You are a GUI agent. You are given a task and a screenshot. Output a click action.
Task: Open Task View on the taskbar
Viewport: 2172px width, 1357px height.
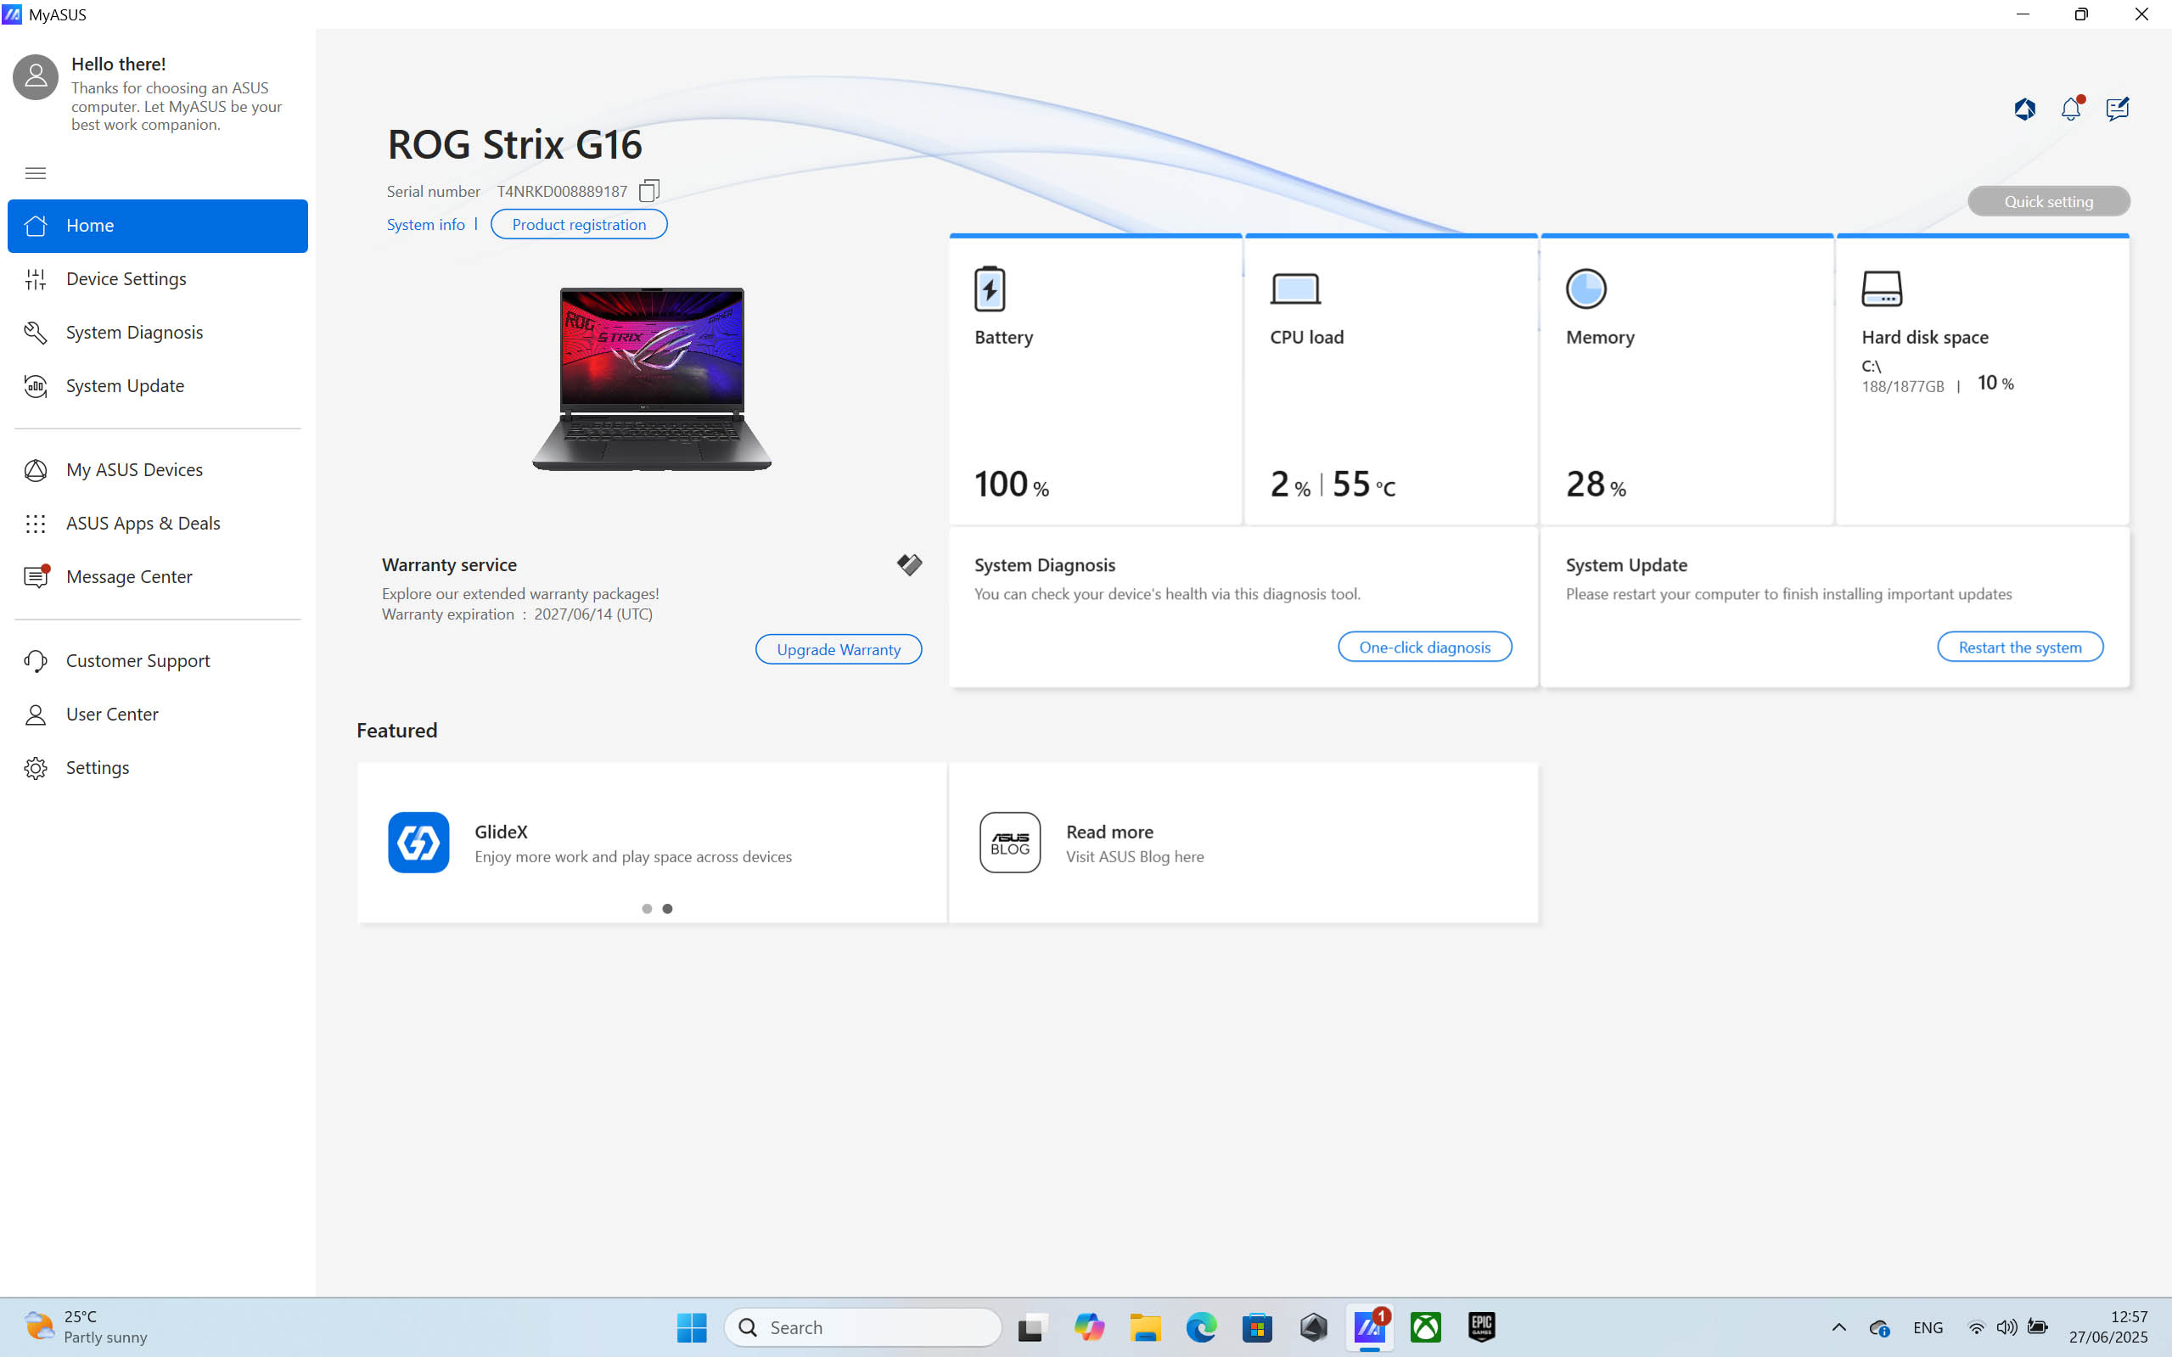click(x=1033, y=1327)
